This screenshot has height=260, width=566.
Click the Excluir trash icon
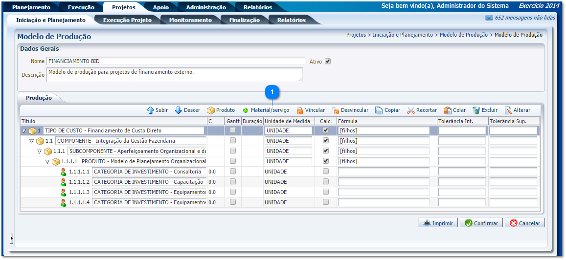click(x=476, y=110)
